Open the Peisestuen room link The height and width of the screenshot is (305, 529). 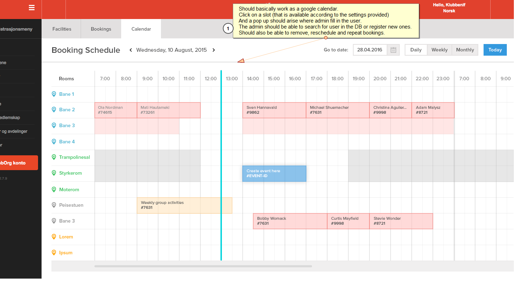[71, 205]
